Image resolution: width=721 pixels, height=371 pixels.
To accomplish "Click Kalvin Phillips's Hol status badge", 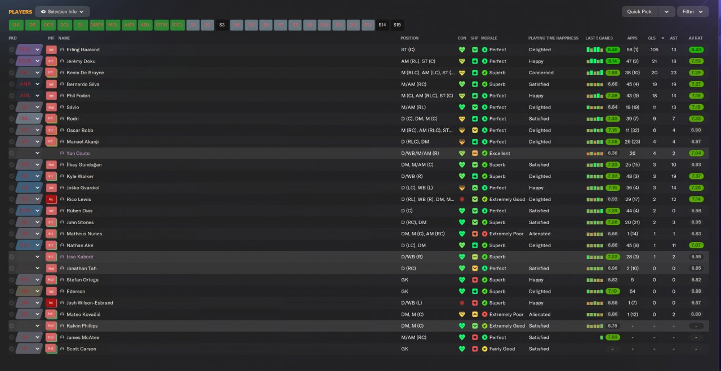I will (x=51, y=326).
